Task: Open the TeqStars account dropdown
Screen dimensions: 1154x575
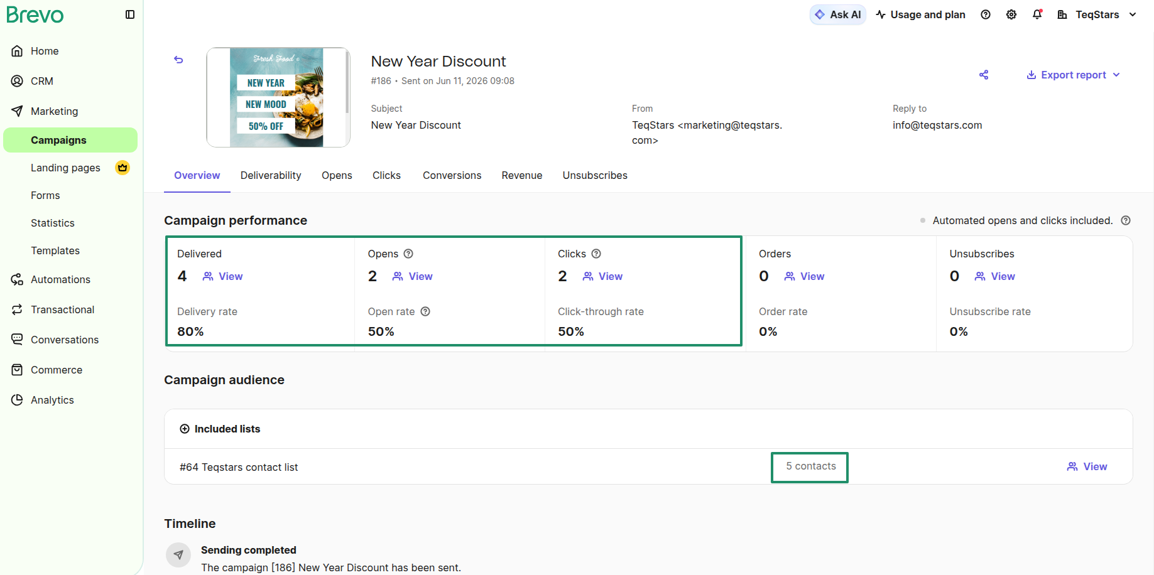Action: tap(1097, 14)
